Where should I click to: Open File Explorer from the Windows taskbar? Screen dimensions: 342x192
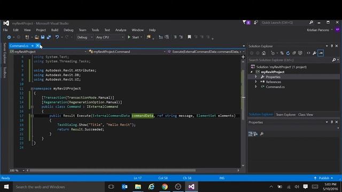click(x=138, y=187)
